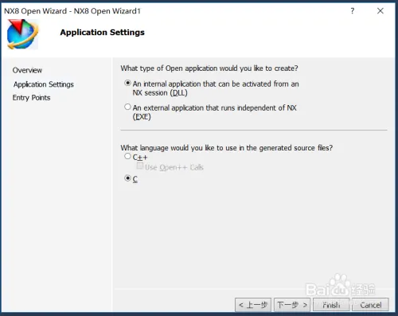
Task: Click the Finish button
Action: [331, 305]
